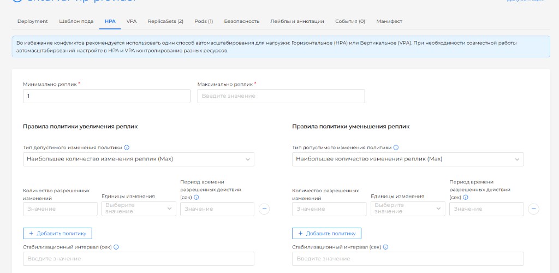Click Добавить политику under scale-down rules
This screenshot has width=559, height=273.
coord(326,234)
